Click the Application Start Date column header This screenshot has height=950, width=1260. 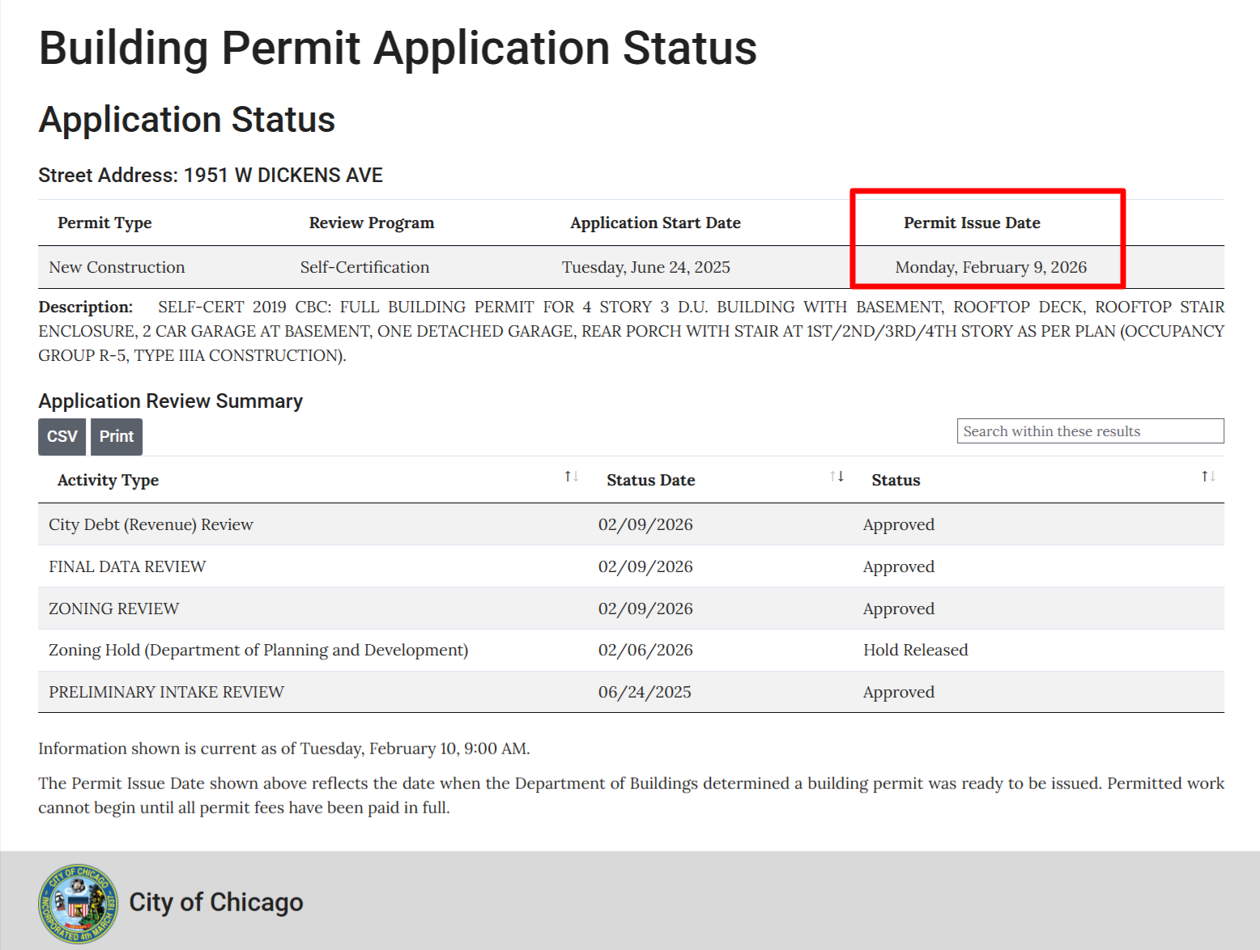(x=655, y=223)
